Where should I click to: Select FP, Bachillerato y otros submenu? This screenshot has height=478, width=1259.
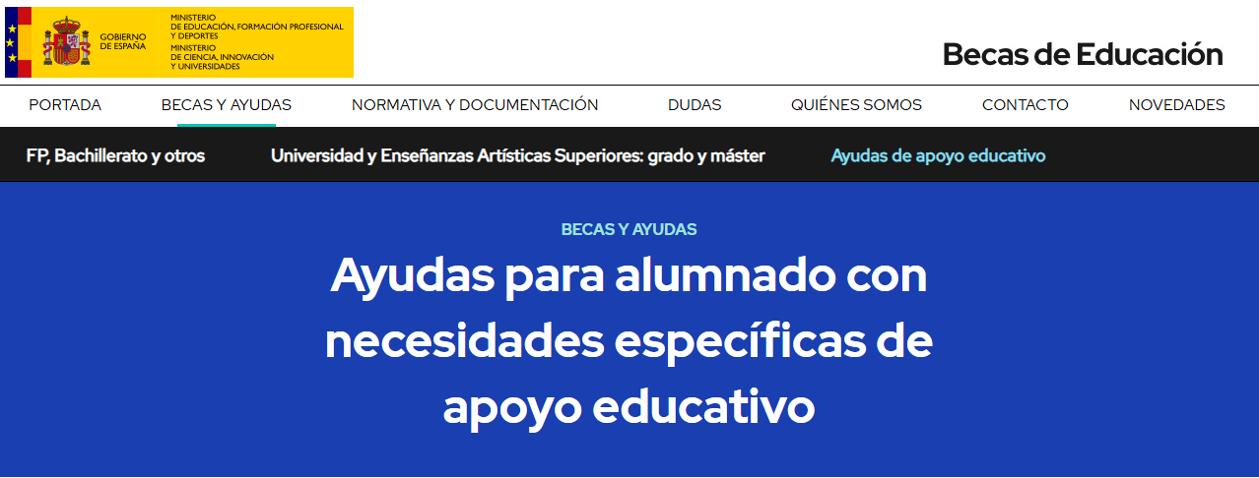pos(115,155)
